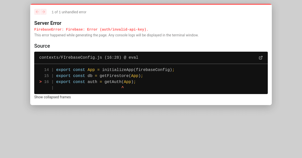Click line number 16 in code view
The width and height of the screenshot is (302, 158).
pyautogui.click(x=47, y=82)
